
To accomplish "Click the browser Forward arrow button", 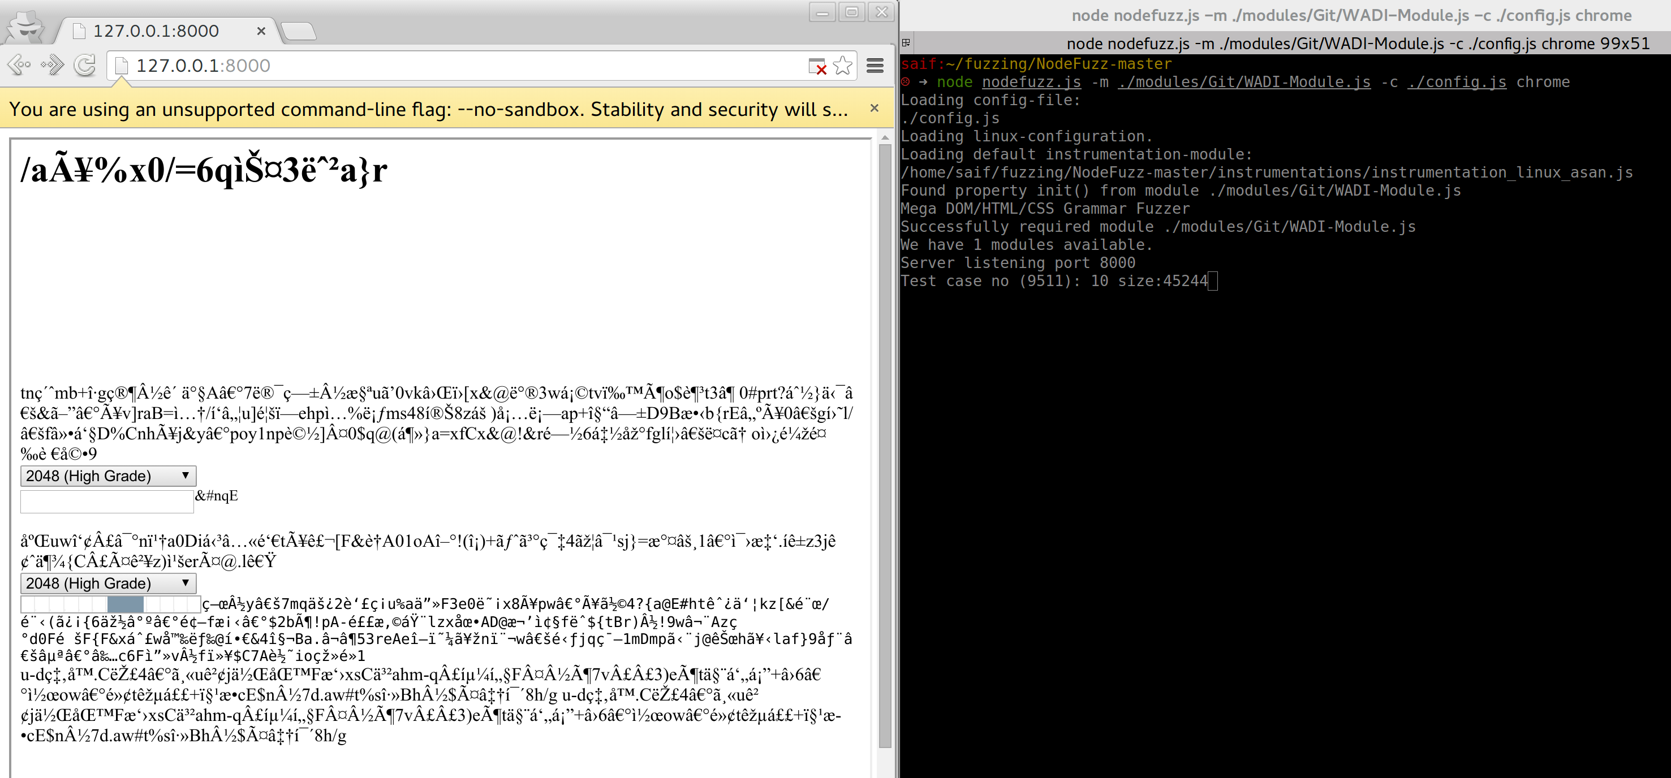I will pyautogui.click(x=52, y=65).
